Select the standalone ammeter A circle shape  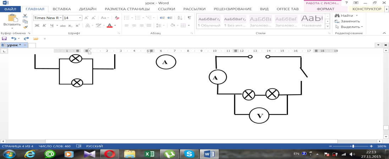coord(166,62)
